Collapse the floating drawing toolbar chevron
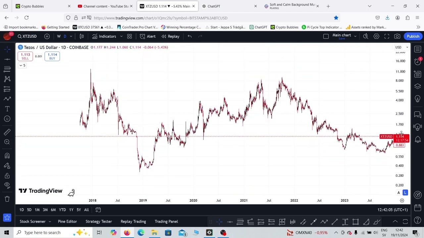424x238 pixels. pos(395,222)
